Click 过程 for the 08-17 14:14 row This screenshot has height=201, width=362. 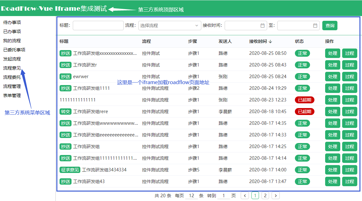coord(349,158)
